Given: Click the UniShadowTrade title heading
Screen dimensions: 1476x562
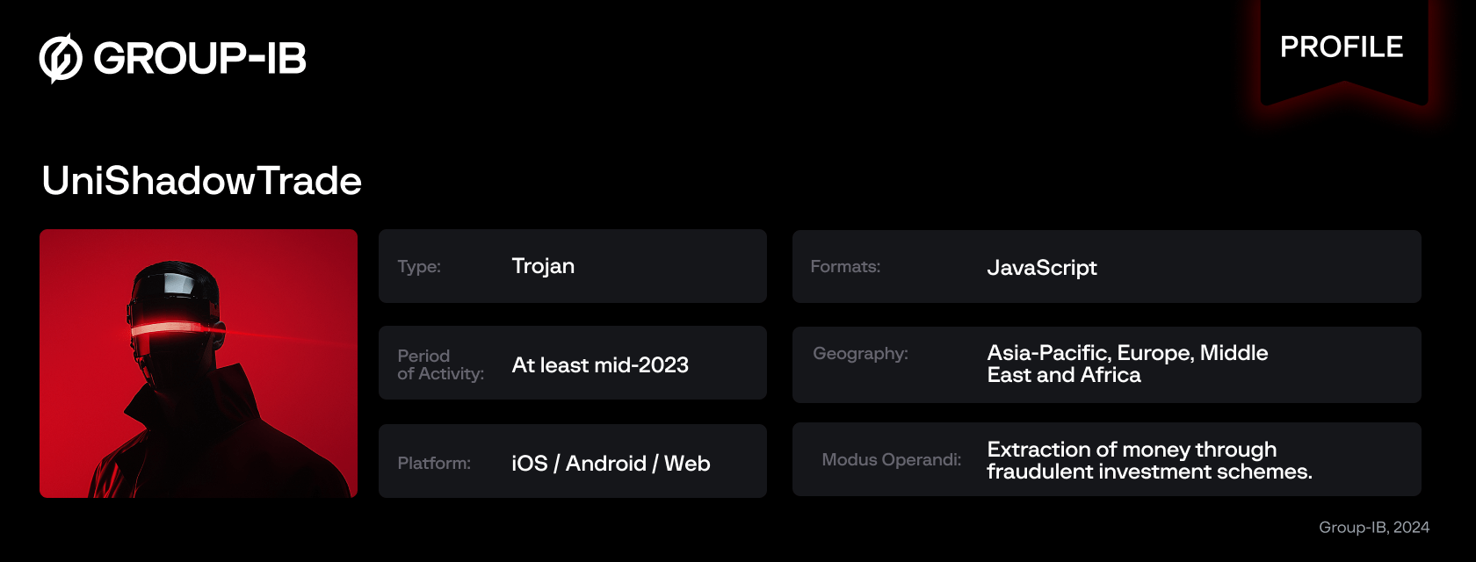Looking at the screenshot, I should click(x=201, y=181).
